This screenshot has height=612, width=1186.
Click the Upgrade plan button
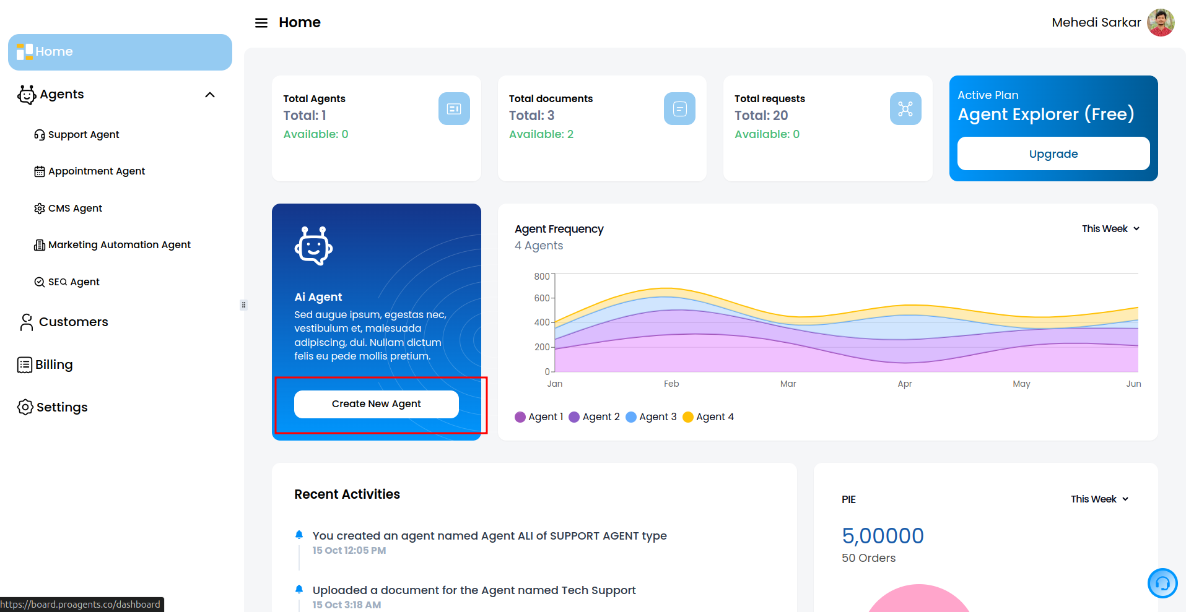point(1053,153)
